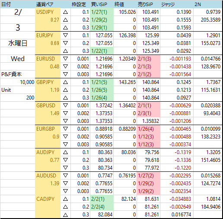Screen dimensions: 223x219
Task: Click the down triangle in EURGBP 0.001 row
Action: (65, 129)
